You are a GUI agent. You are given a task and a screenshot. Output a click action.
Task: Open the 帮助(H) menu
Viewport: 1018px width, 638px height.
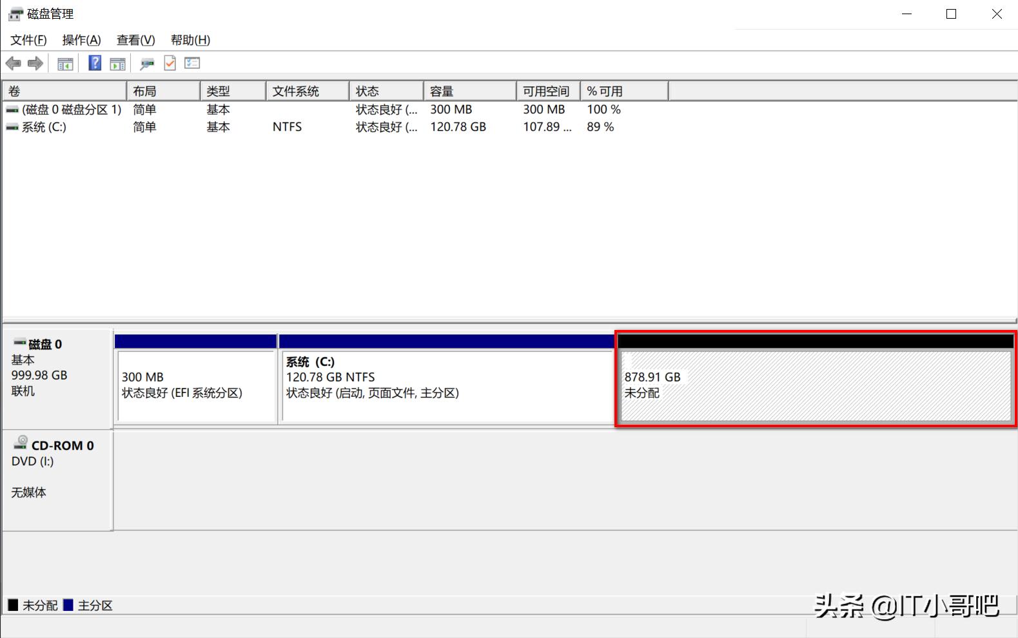coord(190,40)
